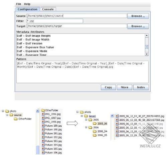Screen dimensions: 167x155
Task: Click source file list scroll up arrow
Action: (x=38, y=111)
